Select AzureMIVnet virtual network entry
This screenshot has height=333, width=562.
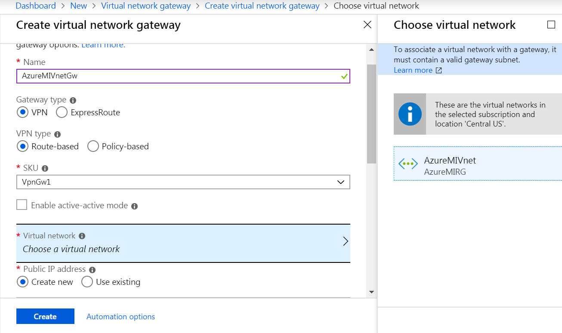(x=478, y=163)
